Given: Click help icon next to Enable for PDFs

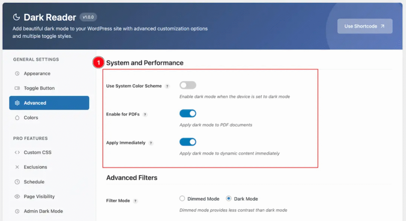Looking at the screenshot, I should 145,114.
